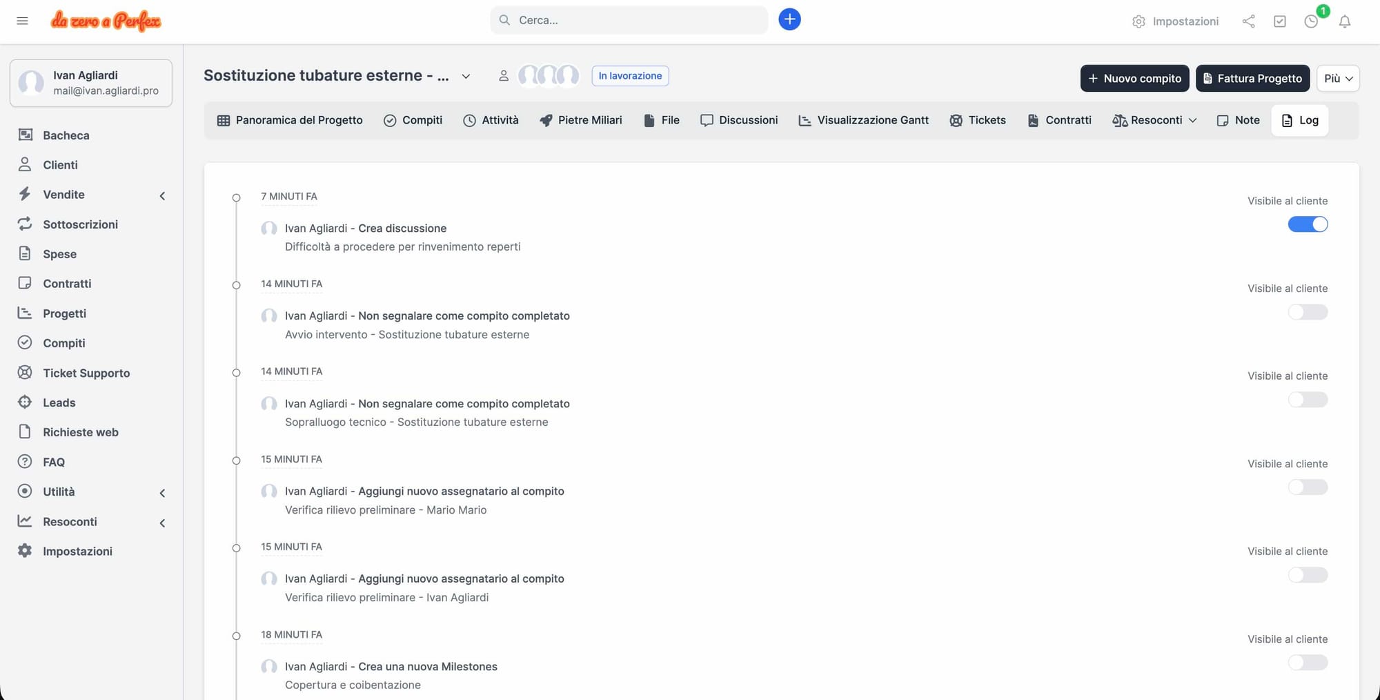Image resolution: width=1380 pixels, height=700 pixels.
Task: Click the Cerca search field
Action: pyautogui.click(x=629, y=20)
